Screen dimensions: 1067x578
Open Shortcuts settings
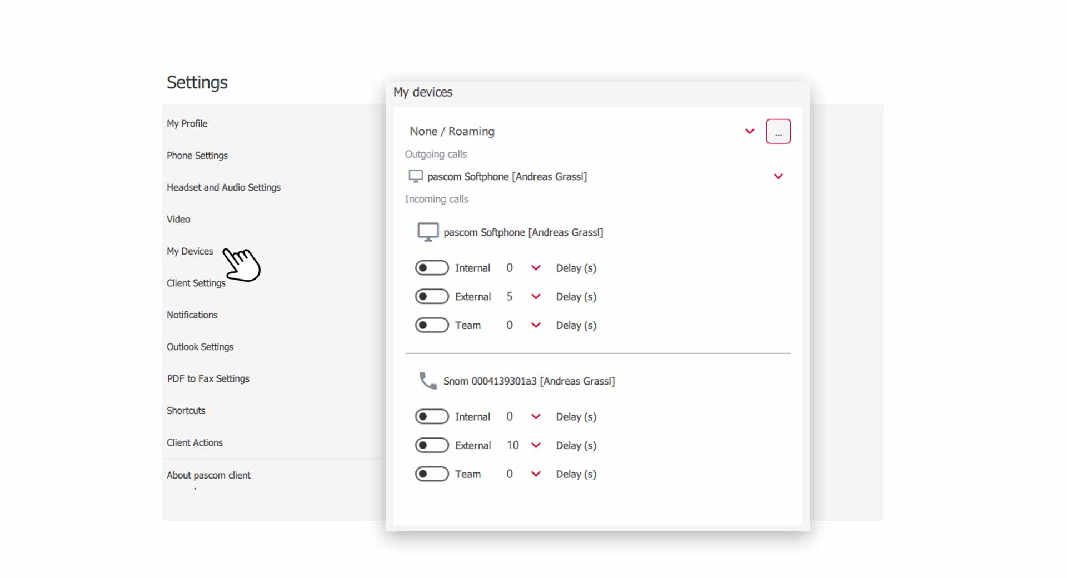[x=186, y=411]
